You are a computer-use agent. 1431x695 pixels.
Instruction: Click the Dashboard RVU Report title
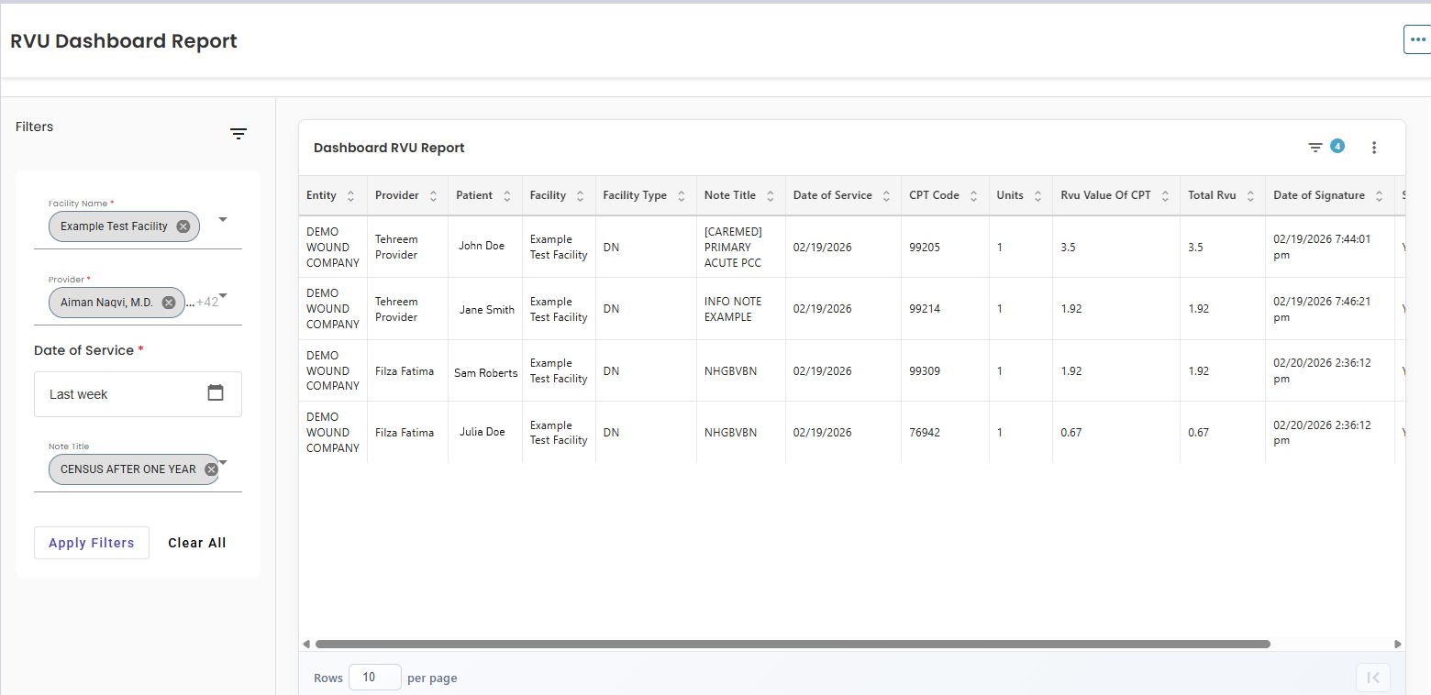[x=389, y=148]
